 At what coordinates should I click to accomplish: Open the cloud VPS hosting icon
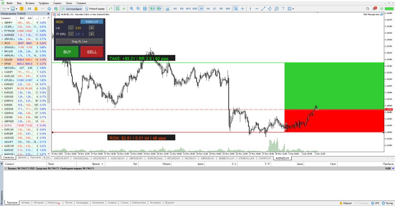point(49,9)
